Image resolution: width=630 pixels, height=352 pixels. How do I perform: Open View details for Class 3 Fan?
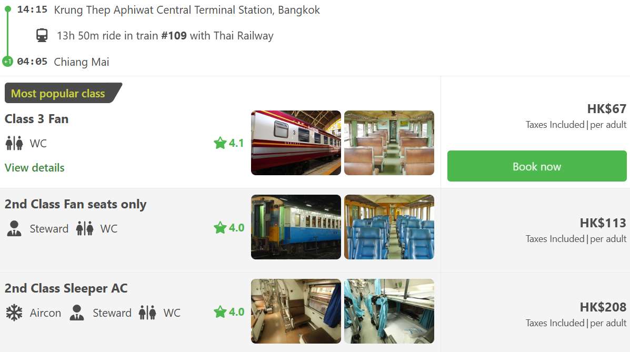coord(35,168)
